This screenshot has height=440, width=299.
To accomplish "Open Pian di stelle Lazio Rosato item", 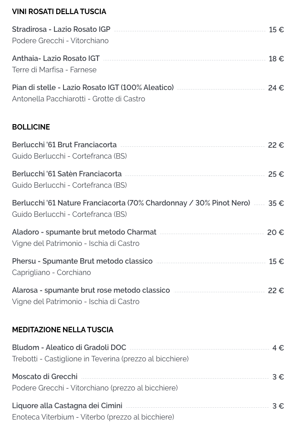I will (93, 88).
